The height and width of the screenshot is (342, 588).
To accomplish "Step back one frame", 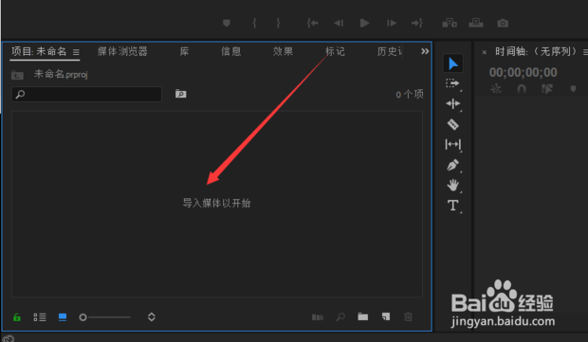I will click(x=339, y=24).
